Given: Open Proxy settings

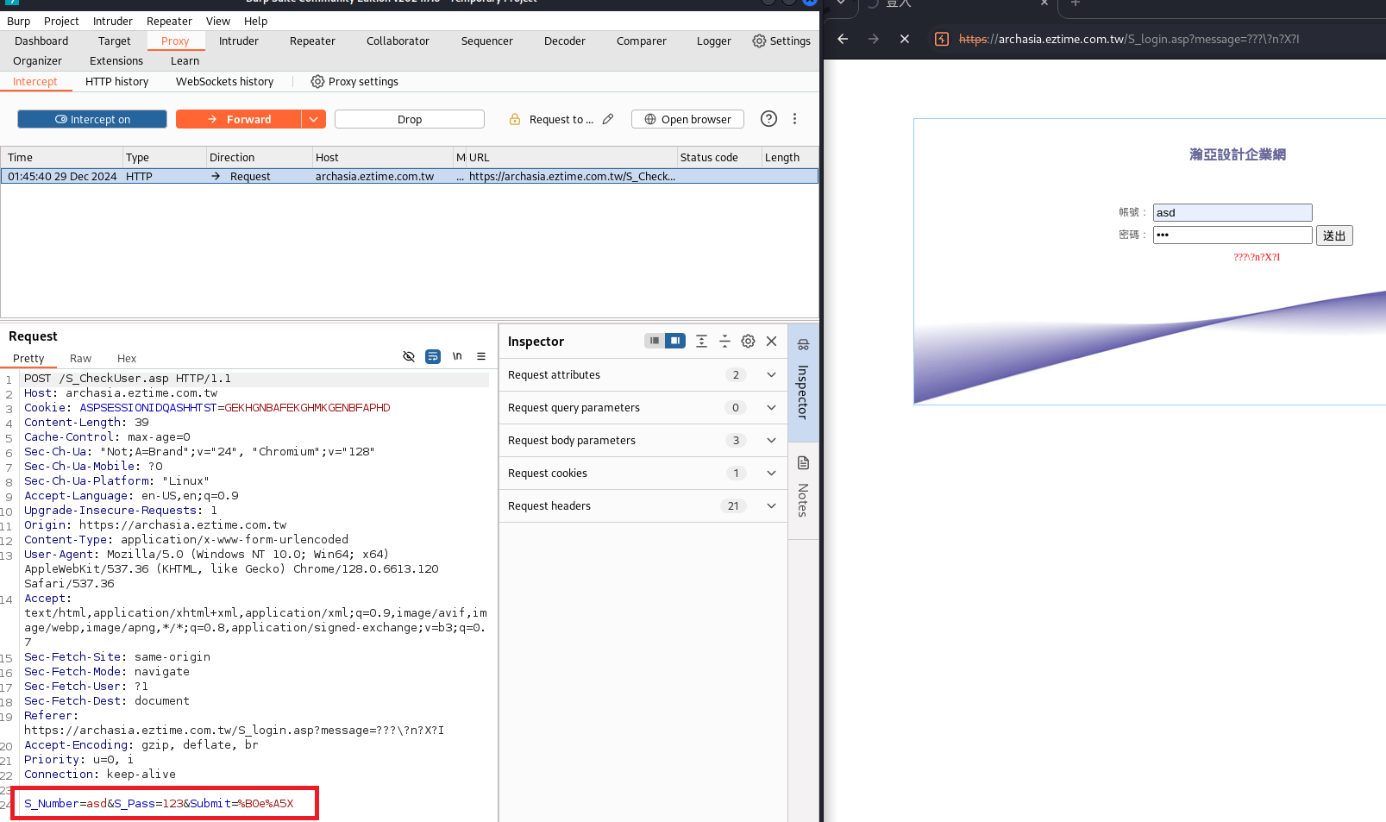Looking at the screenshot, I should pyautogui.click(x=354, y=81).
